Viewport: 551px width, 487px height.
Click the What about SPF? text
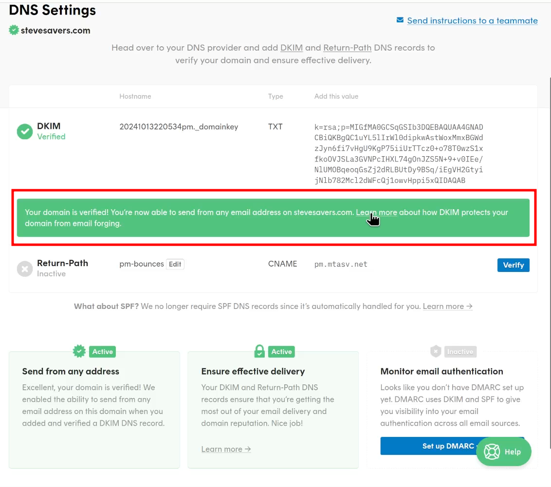106,307
